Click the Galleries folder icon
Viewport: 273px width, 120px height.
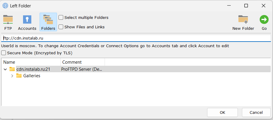(19, 76)
